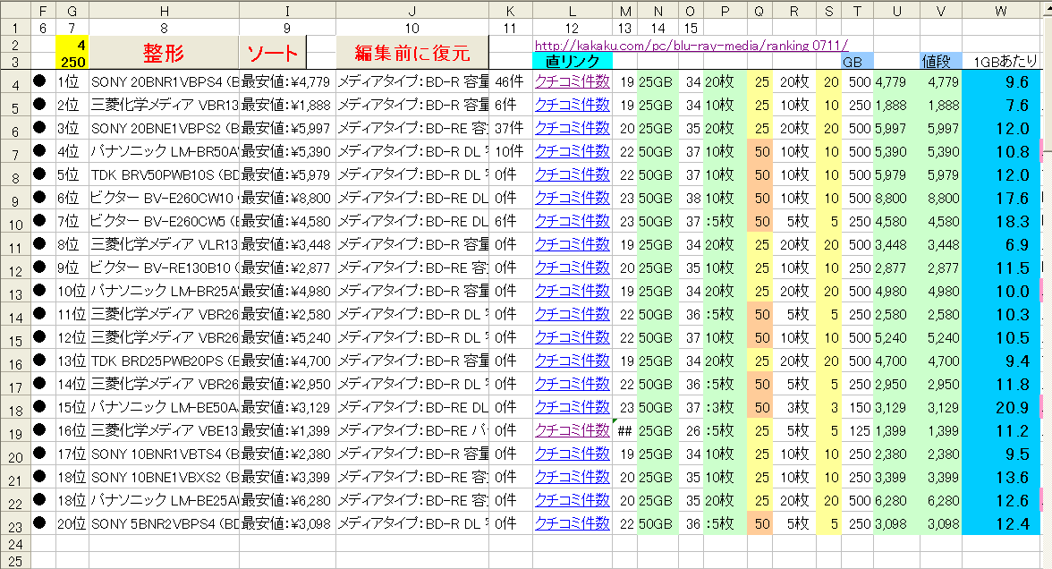The image size is (1052, 569).
Task: Select the 37件 review count cell
Action: (x=511, y=128)
